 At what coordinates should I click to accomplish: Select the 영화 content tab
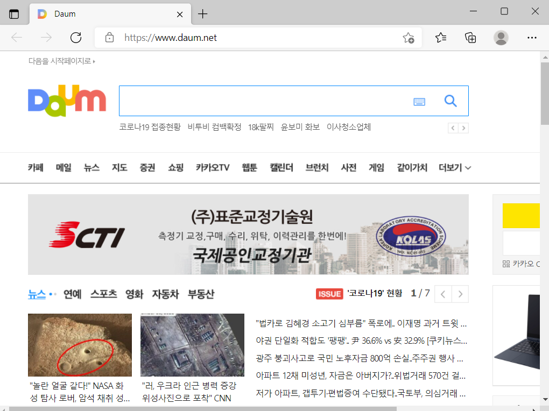pyautogui.click(x=135, y=294)
